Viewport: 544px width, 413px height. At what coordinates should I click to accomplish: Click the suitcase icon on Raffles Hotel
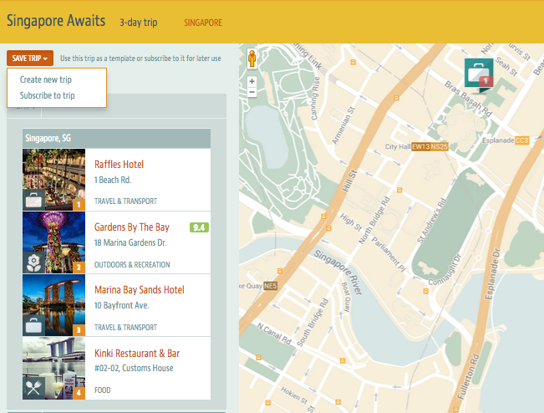coord(33,200)
